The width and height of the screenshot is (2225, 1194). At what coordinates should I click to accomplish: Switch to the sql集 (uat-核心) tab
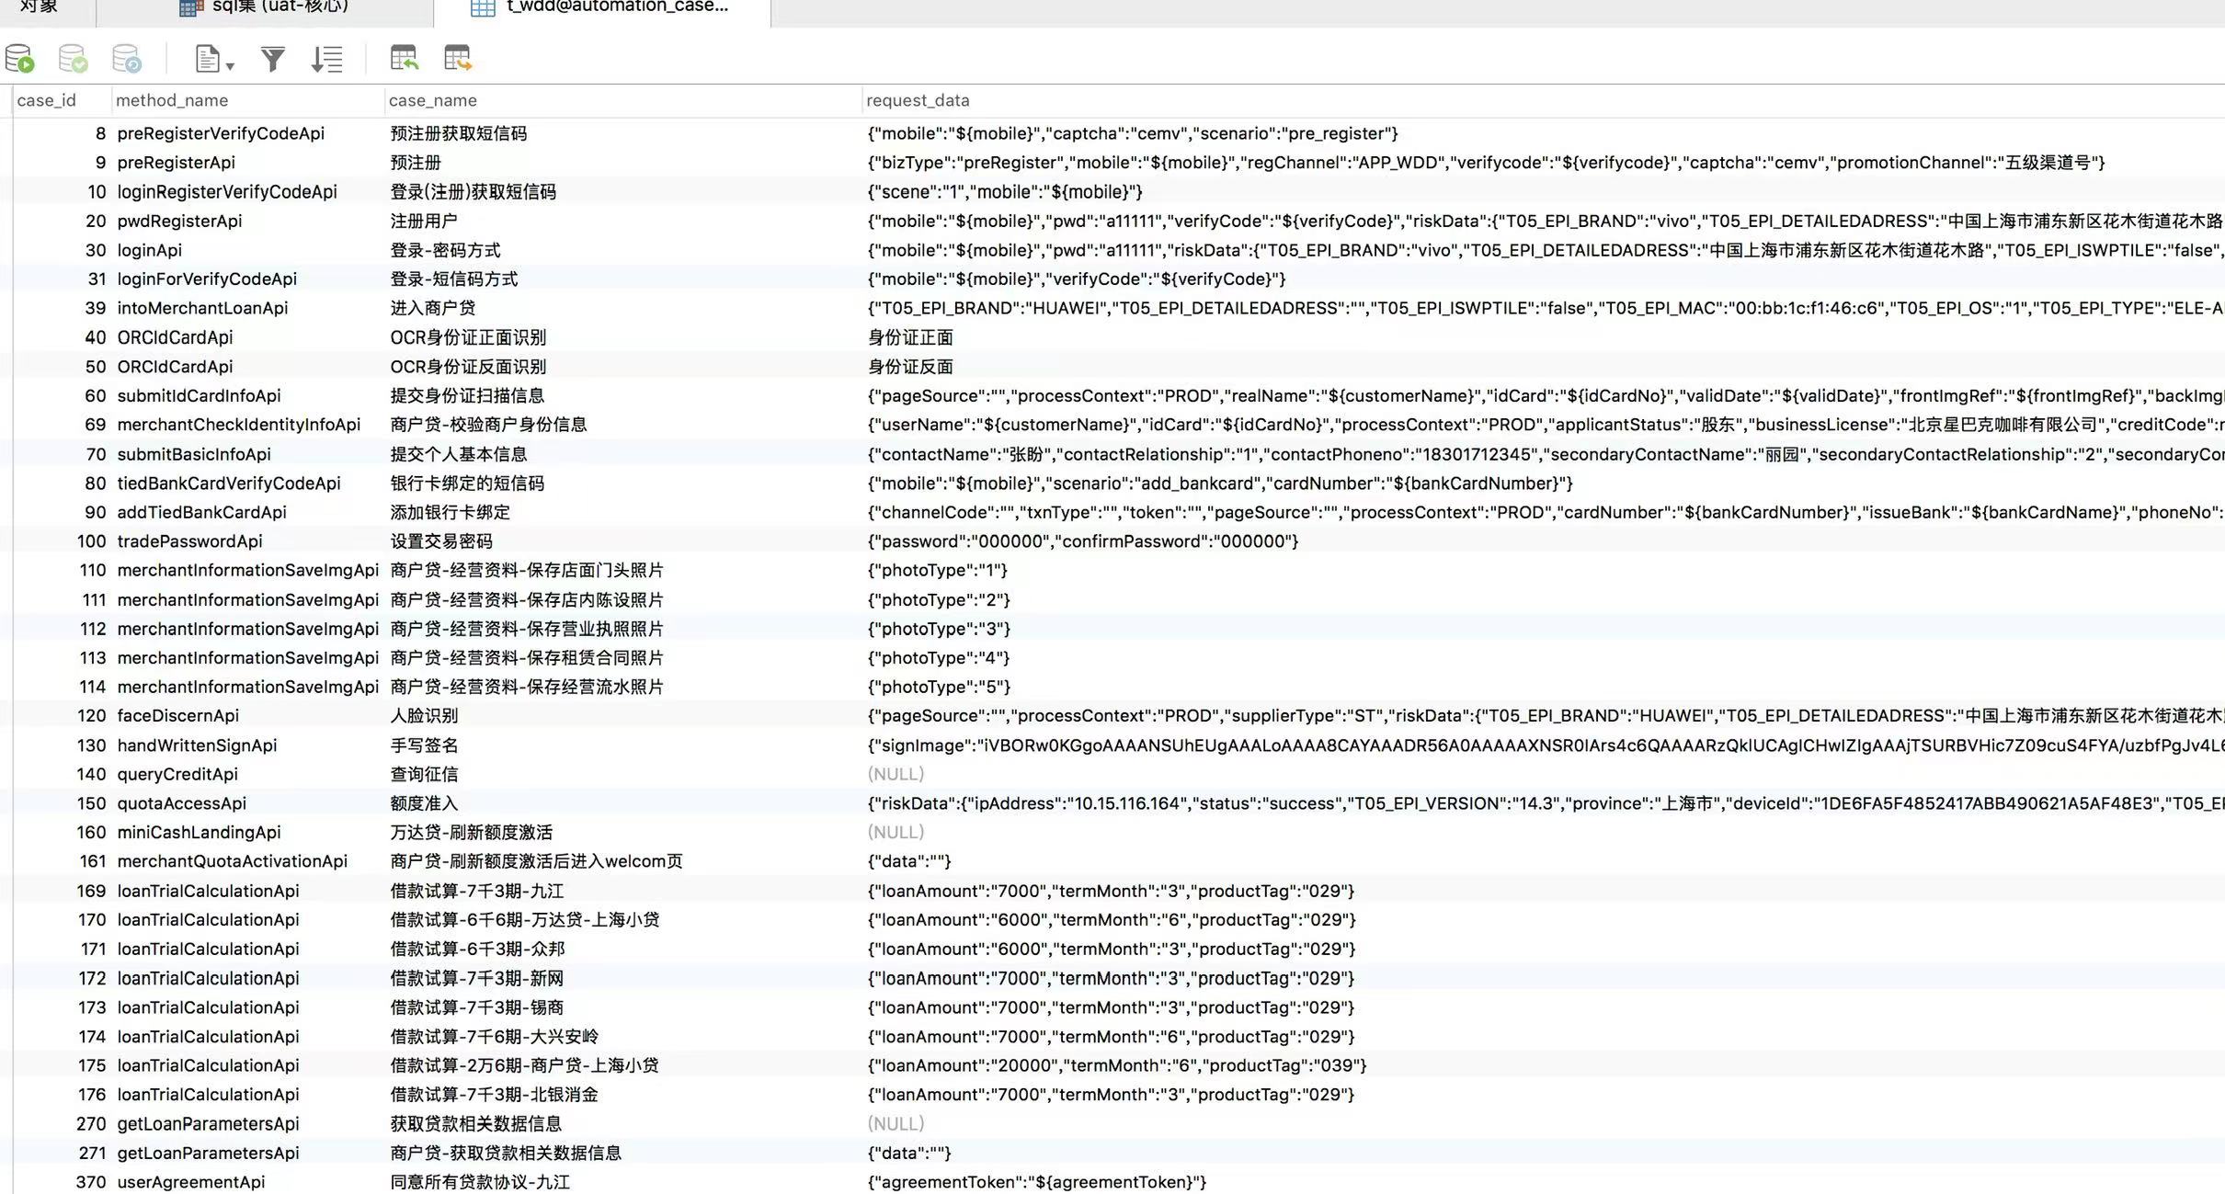coord(265,7)
